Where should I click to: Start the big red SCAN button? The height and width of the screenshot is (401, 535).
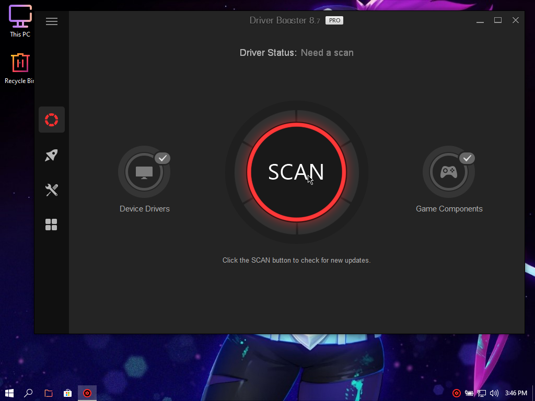coord(297,172)
